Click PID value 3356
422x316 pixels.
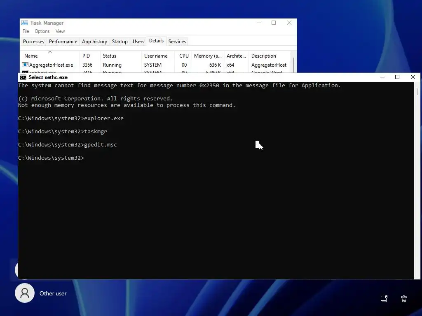[x=87, y=65]
